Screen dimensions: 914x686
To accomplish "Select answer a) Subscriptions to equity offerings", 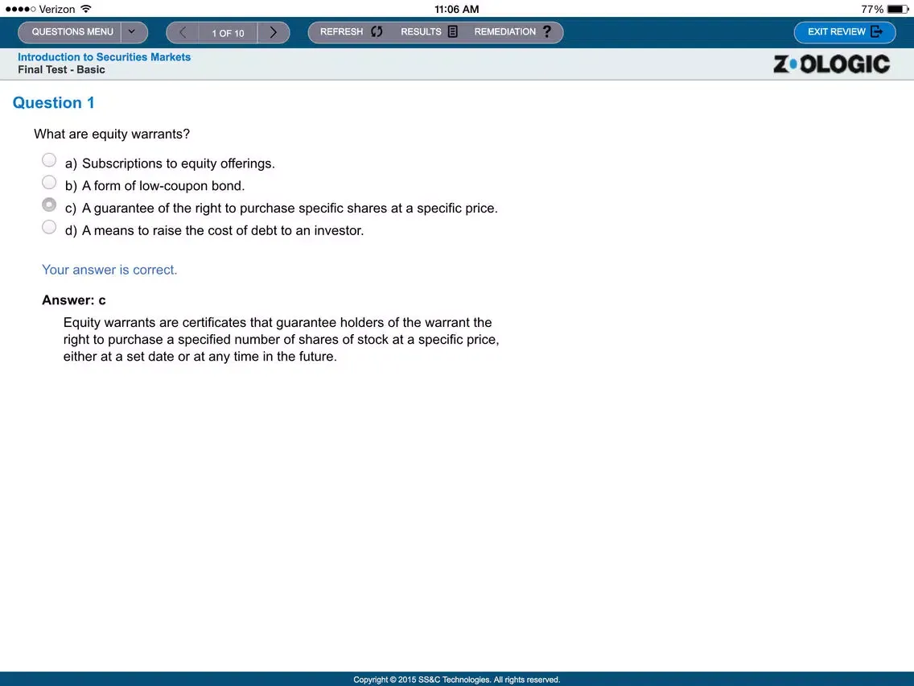I will click(49, 160).
